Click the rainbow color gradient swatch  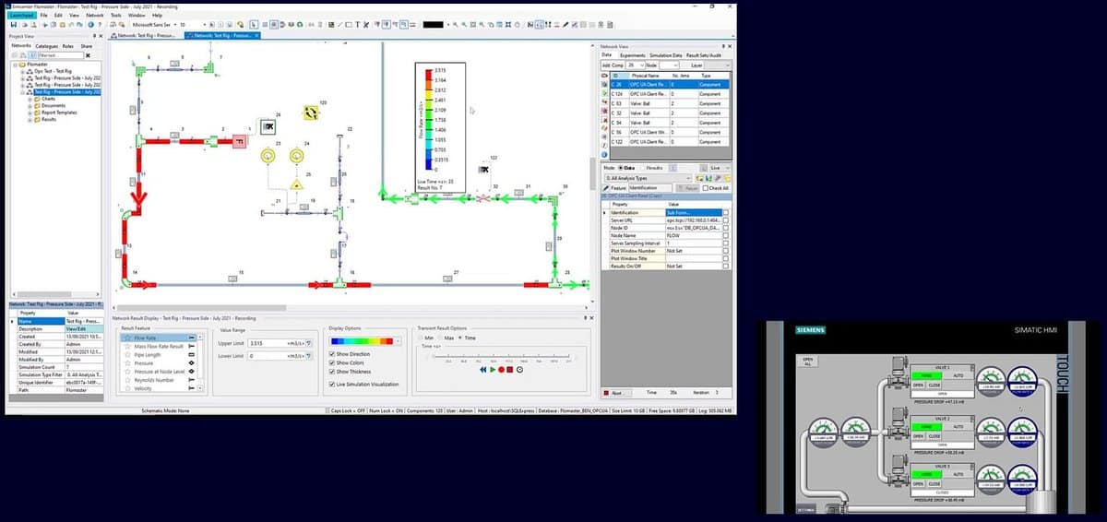click(362, 342)
